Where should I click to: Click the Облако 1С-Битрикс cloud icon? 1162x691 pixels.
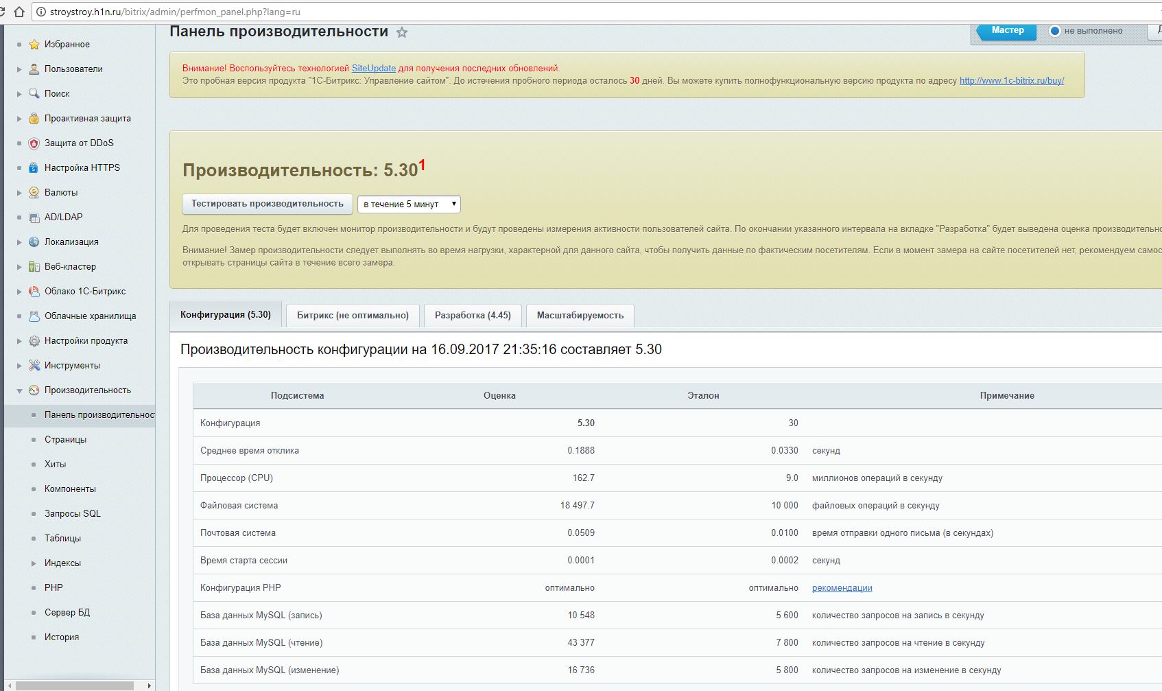(34, 292)
